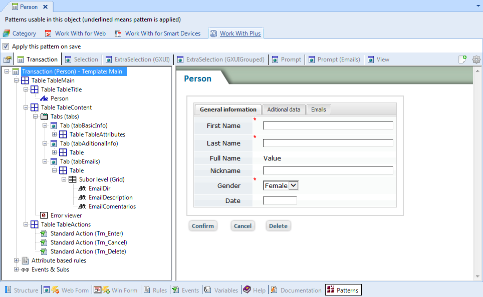
Task: Expand the Table TableAttributes node
Action: coord(55,134)
